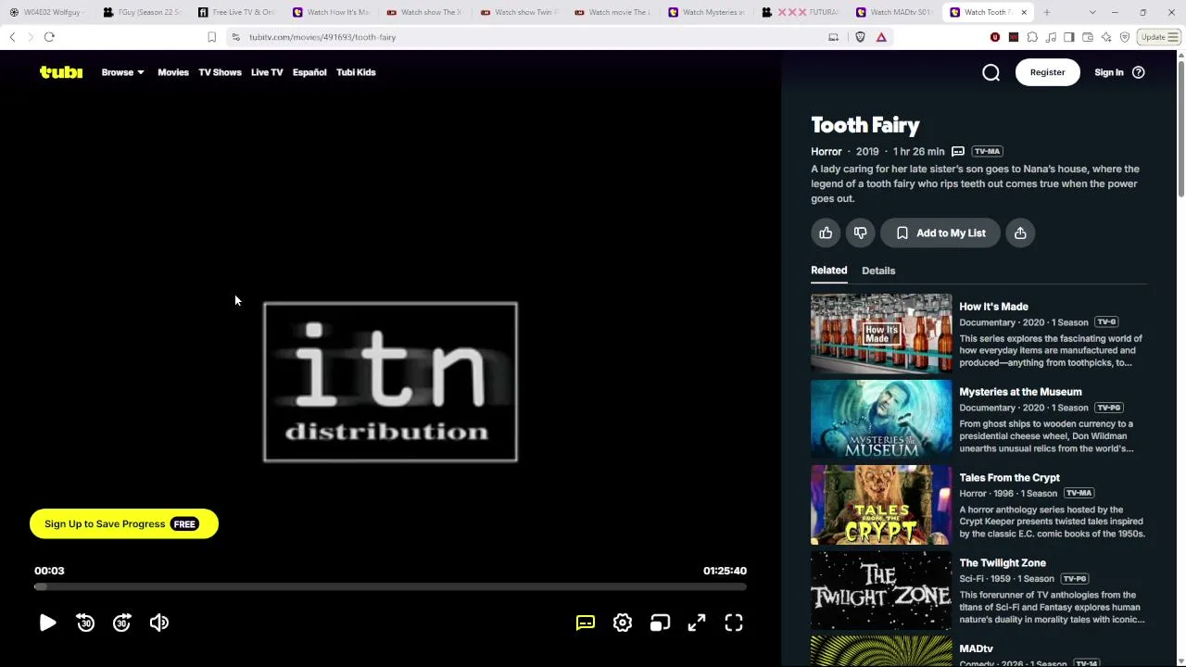Click Sign Up to Save Progress
This screenshot has height=667, width=1186.
[x=124, y=524]
